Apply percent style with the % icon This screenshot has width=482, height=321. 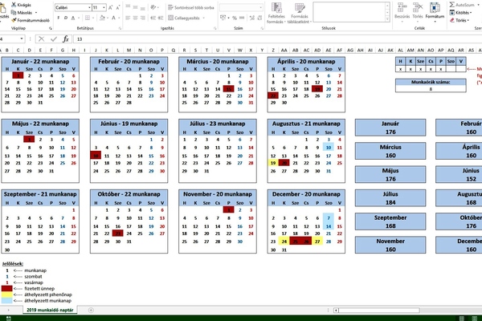point(235,18)
